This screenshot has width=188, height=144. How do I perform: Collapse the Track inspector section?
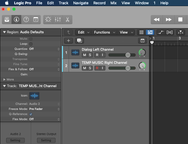point(5,86)
